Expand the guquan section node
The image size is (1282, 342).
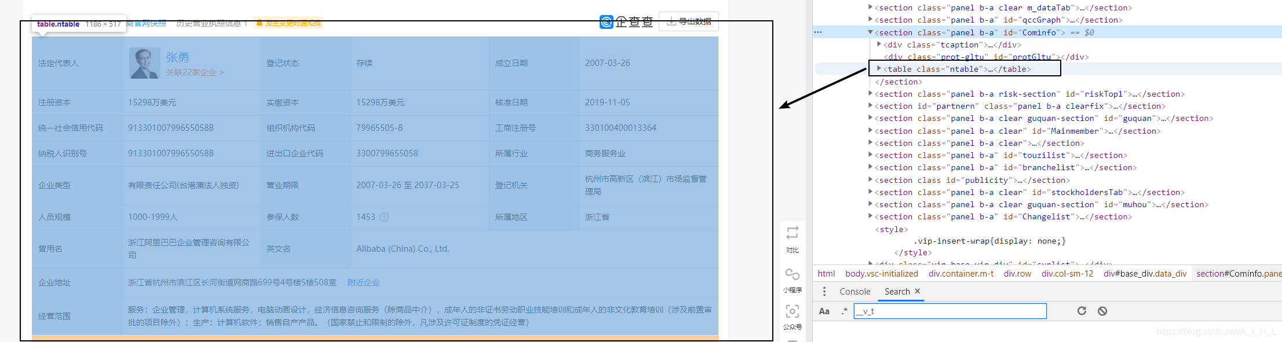click(x=870, y=117)
